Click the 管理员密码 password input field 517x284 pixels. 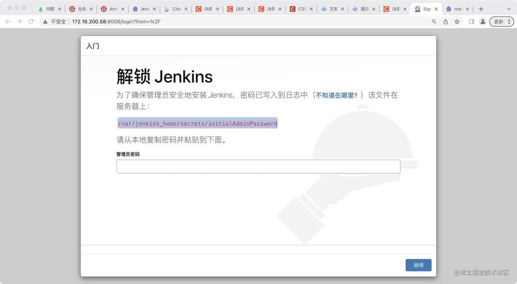click(258, 167)
